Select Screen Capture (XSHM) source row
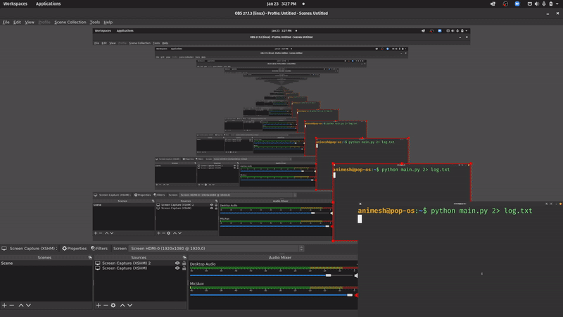The image size is (563, 317). (x=140, y=268)
